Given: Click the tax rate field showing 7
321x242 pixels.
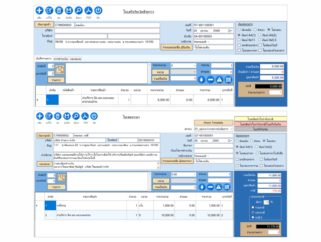Looking at the screenshot, I should pos(266,202).
